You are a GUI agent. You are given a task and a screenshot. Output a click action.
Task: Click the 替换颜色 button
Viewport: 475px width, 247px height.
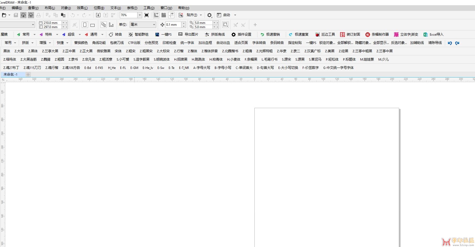(x=81, y=43)
